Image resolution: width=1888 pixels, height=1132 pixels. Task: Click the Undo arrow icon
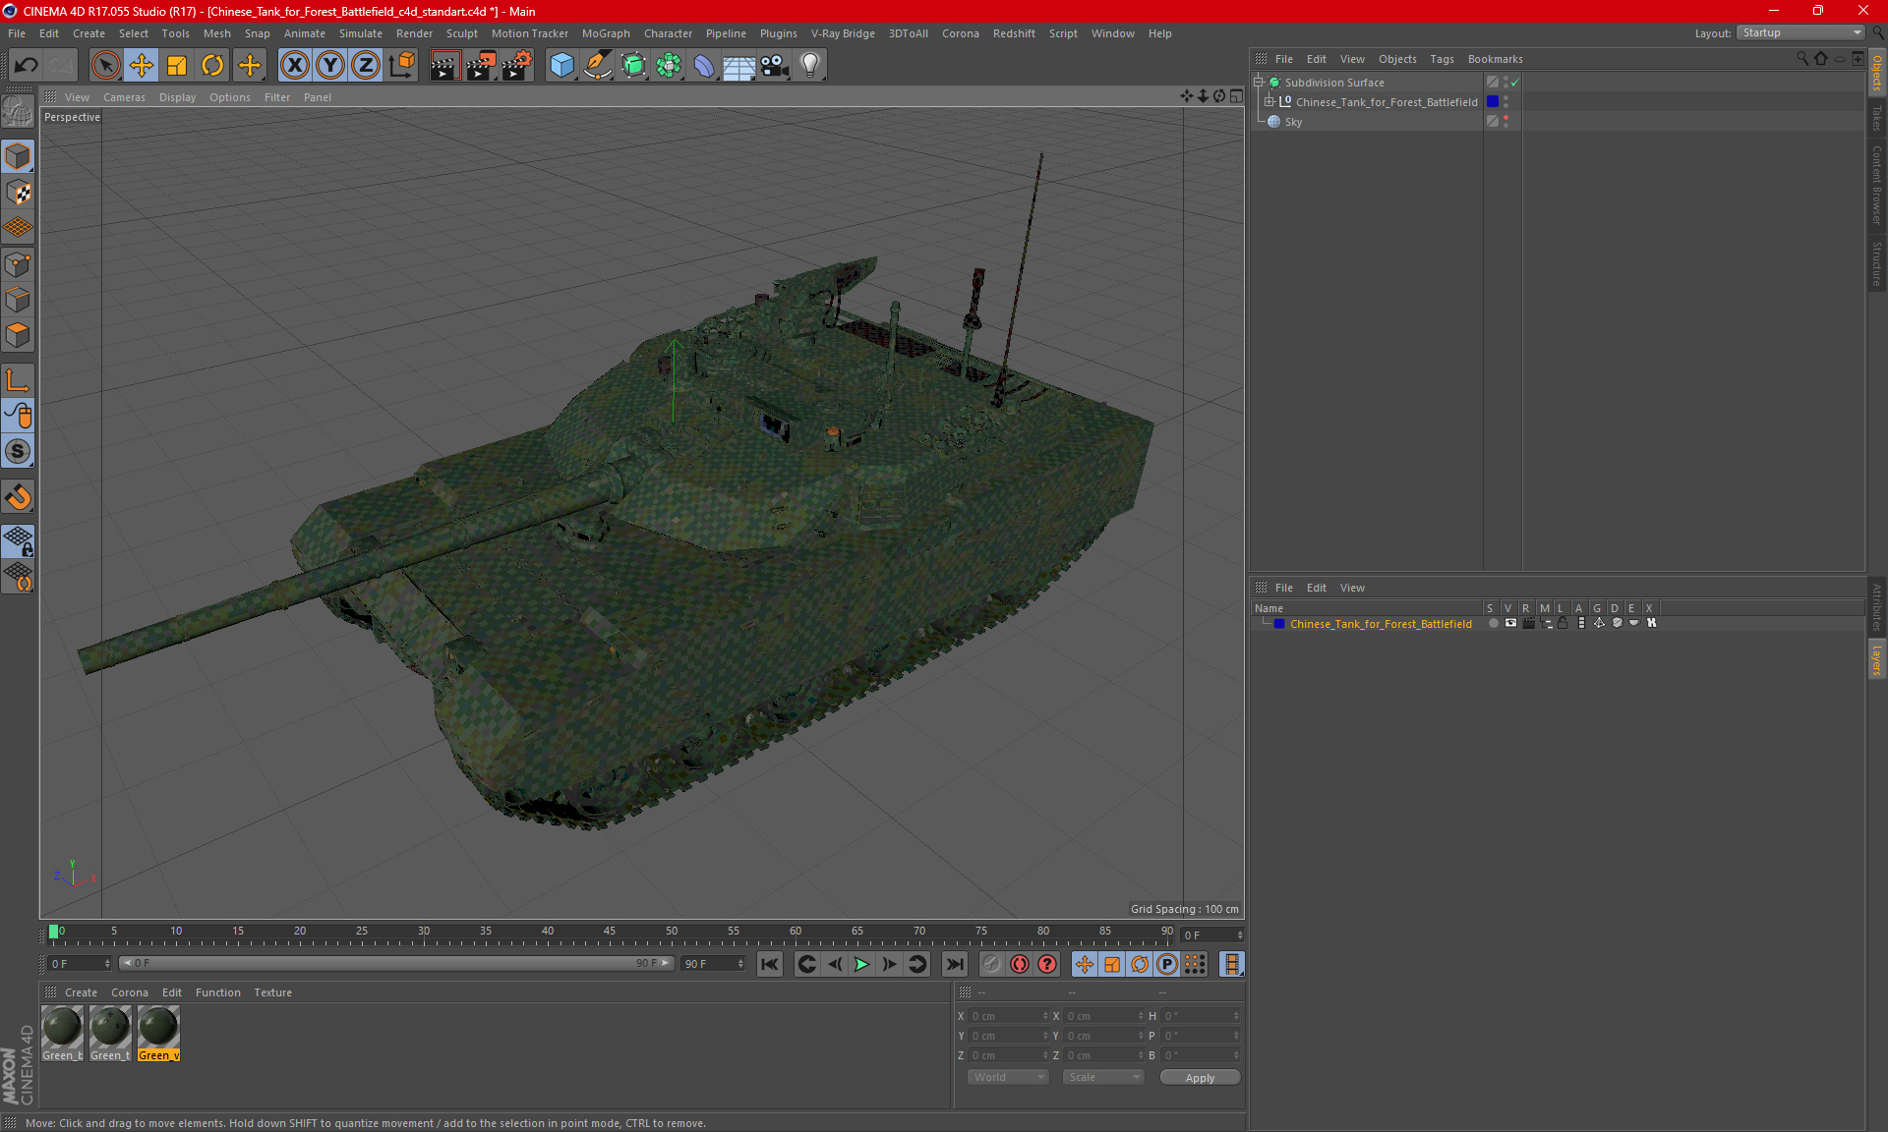coord(27,66)
